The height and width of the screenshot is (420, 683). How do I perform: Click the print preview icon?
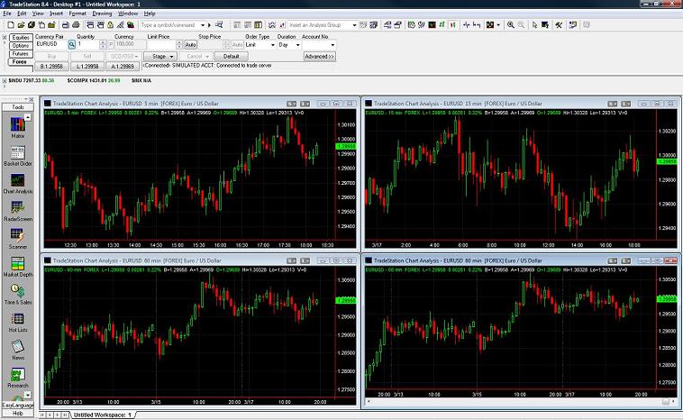coord(66,25)
